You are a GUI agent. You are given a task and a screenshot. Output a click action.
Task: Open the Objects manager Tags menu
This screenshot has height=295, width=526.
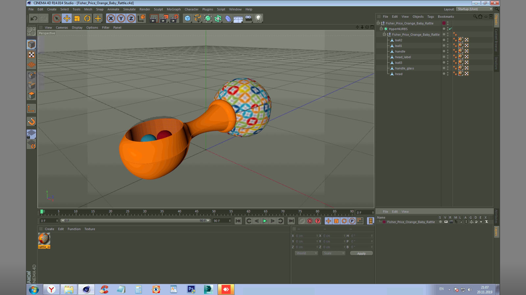coord(431,16)
